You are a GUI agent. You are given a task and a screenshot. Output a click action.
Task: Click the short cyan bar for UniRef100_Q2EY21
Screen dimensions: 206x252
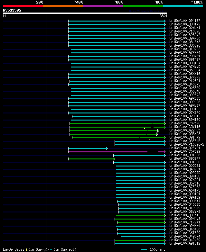[x=87, y=148]
